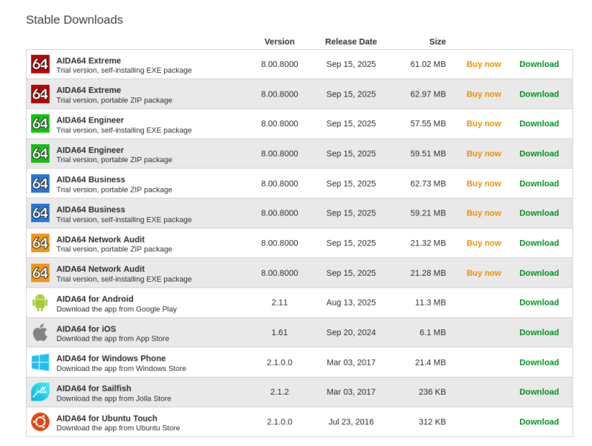Download AIDA64 Network Audit portable ZIP

pos(539,243)
